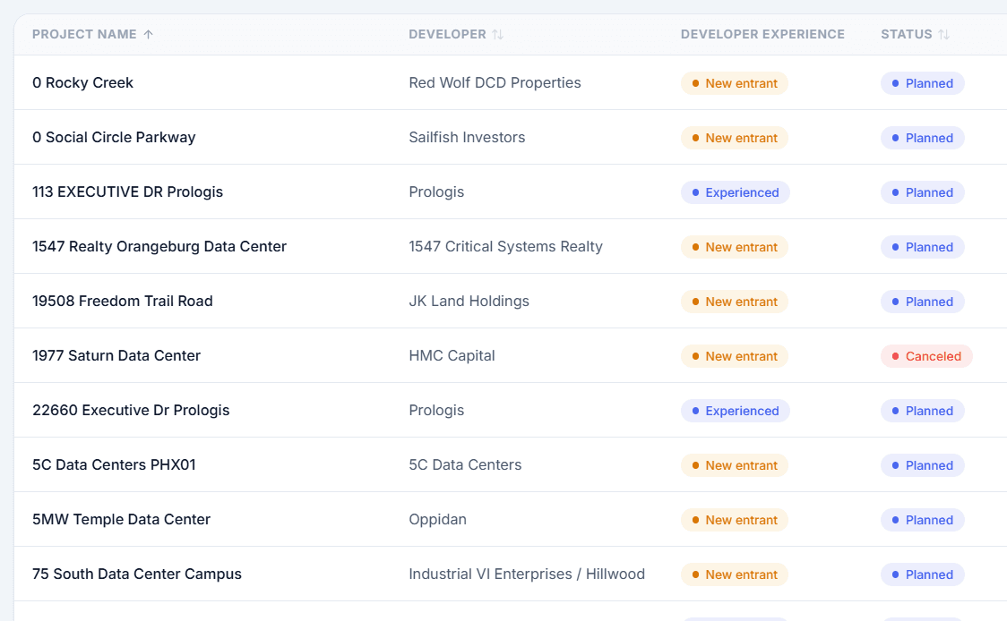Image resolution: width=1007 pixels, height=621 pixels.
Task: Click the Developer column sort arrows icon
Action: point(498,35)
